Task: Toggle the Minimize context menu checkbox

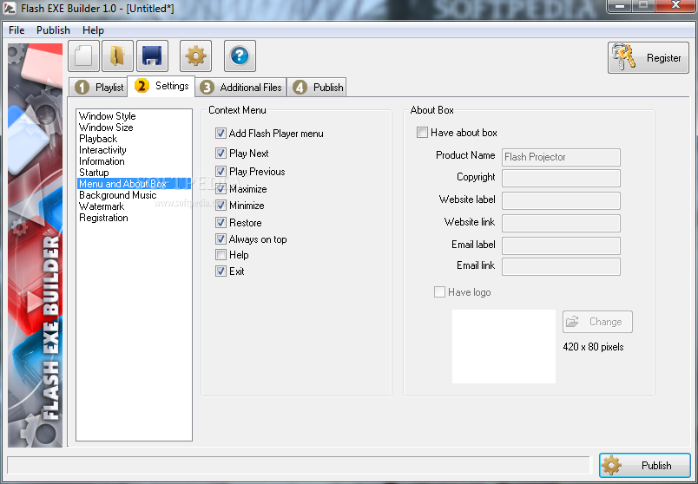Action: coord(221,205)
